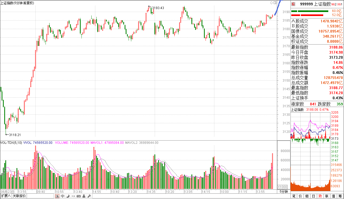This screenshot has height=199, width=344.
Task: Click the IME 五 logo icon
Action: tap(57, 196)
